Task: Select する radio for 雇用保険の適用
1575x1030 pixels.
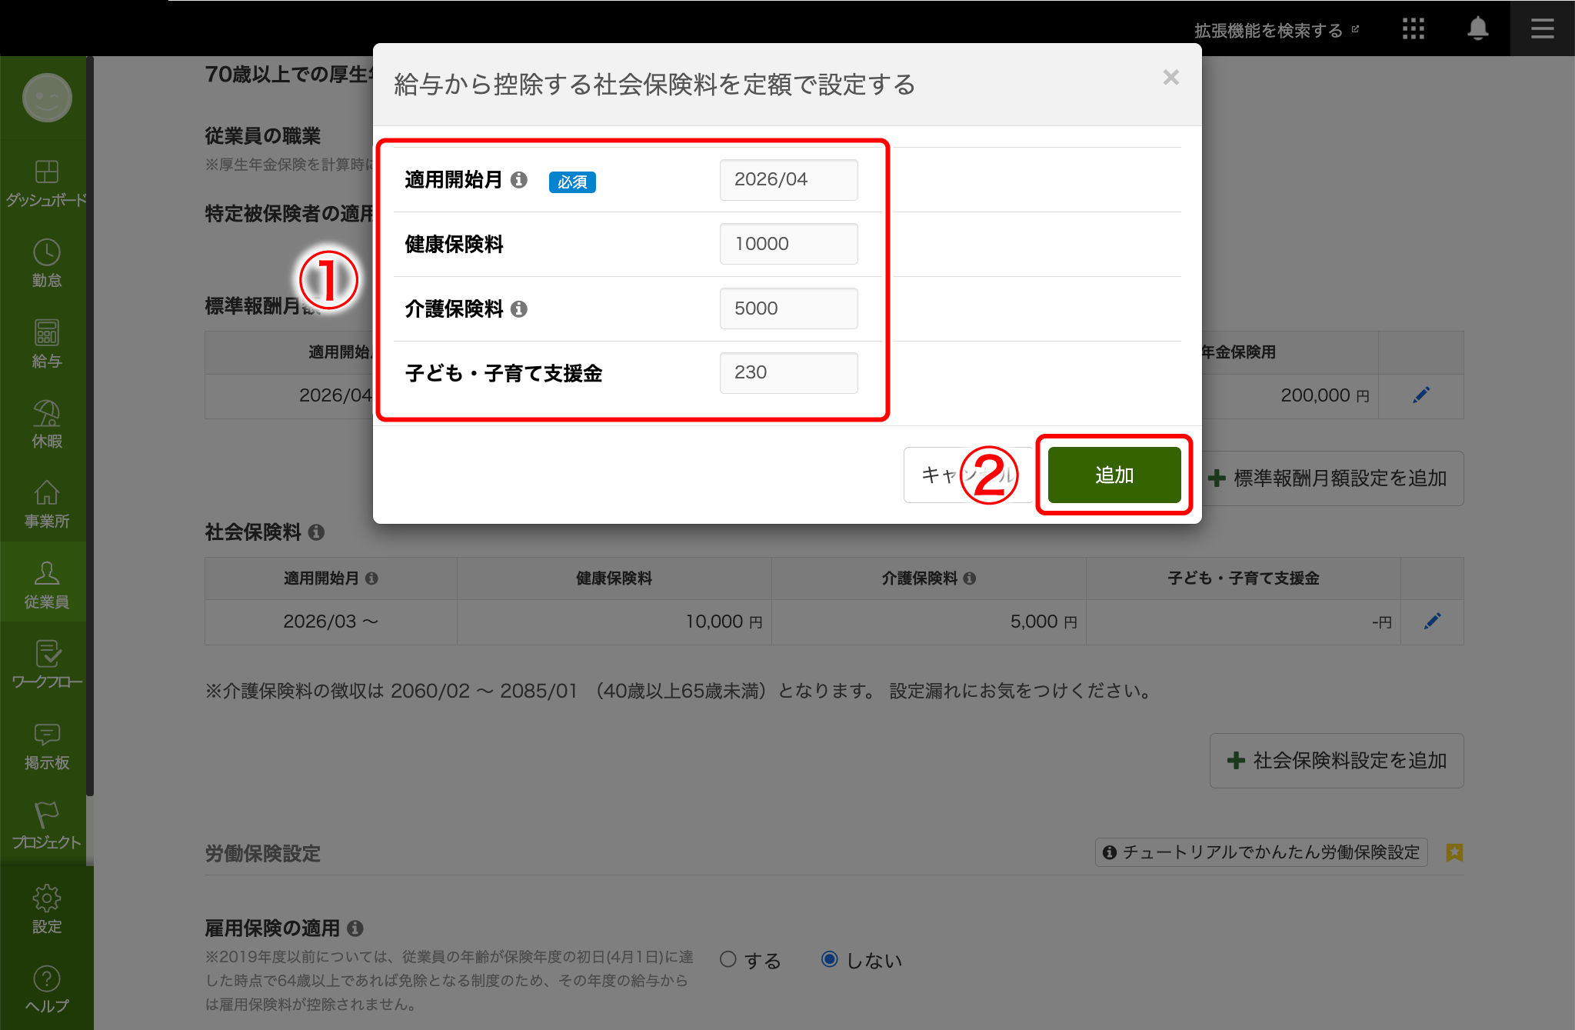Action: point(728,959)
